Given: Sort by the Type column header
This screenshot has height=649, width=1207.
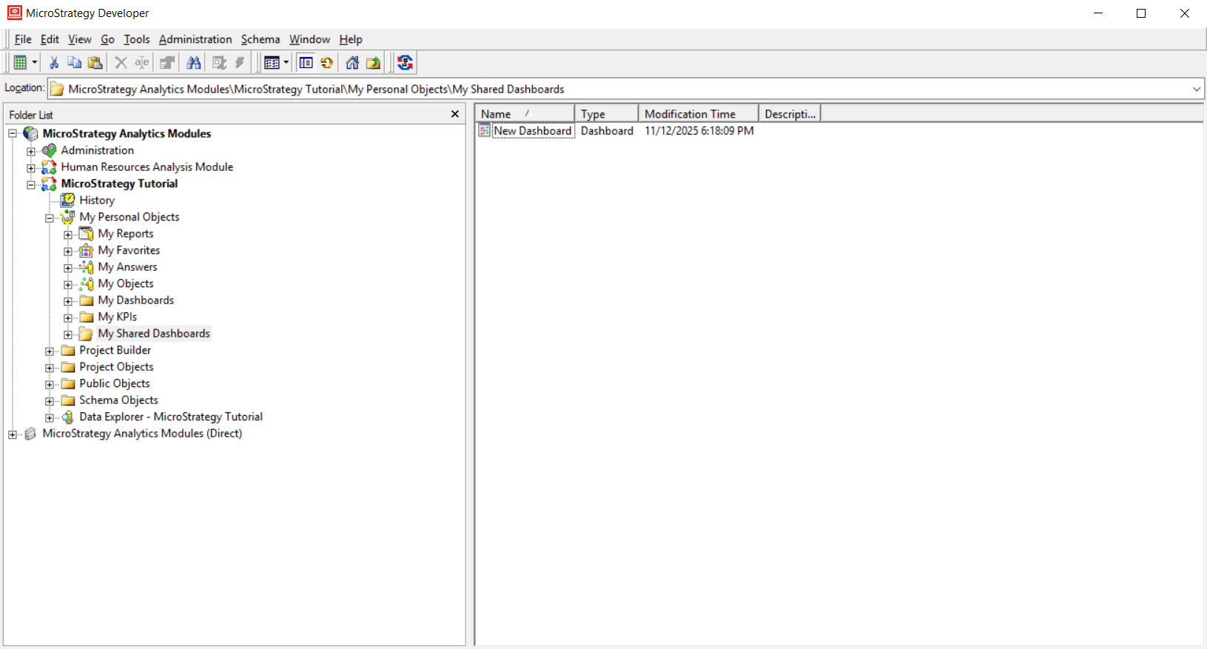Looking at the screenshot, I should coord(607,114).
